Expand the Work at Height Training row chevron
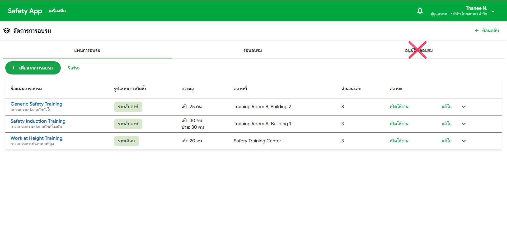 point(464,141)
